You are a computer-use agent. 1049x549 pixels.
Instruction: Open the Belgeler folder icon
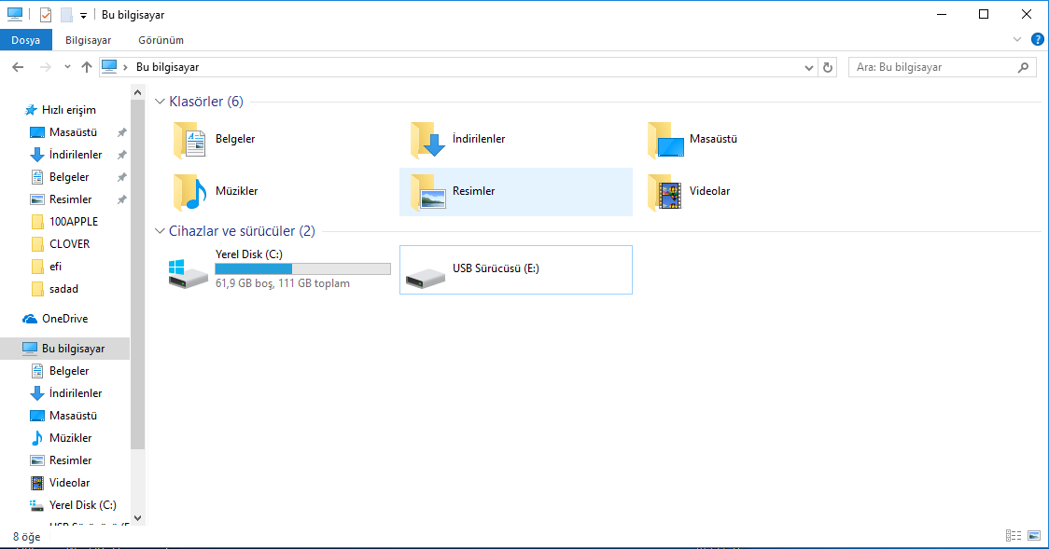pos(190,140)
